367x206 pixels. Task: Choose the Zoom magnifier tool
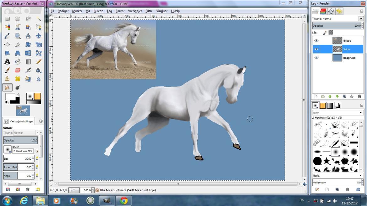tap(18, 36)
